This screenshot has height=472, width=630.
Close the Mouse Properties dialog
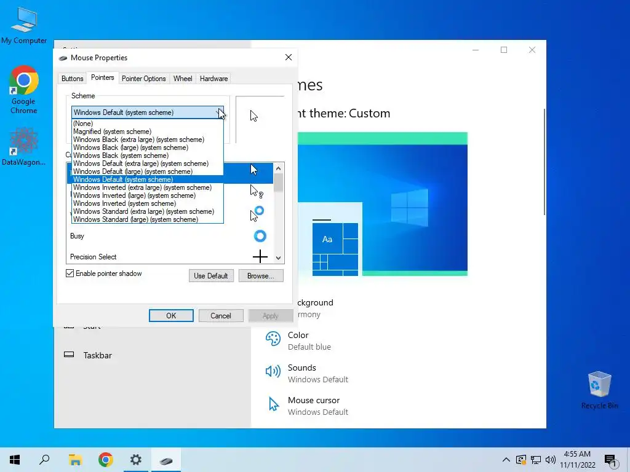(x=289, y=57)
